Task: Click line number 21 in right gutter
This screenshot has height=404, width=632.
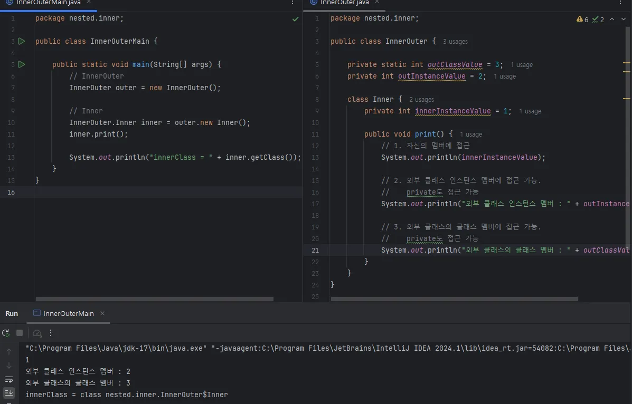Action: coord(315,250)
